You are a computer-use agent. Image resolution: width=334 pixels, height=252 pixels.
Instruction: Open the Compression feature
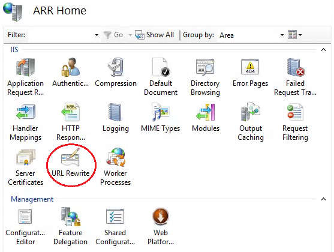tap(116, 67)
